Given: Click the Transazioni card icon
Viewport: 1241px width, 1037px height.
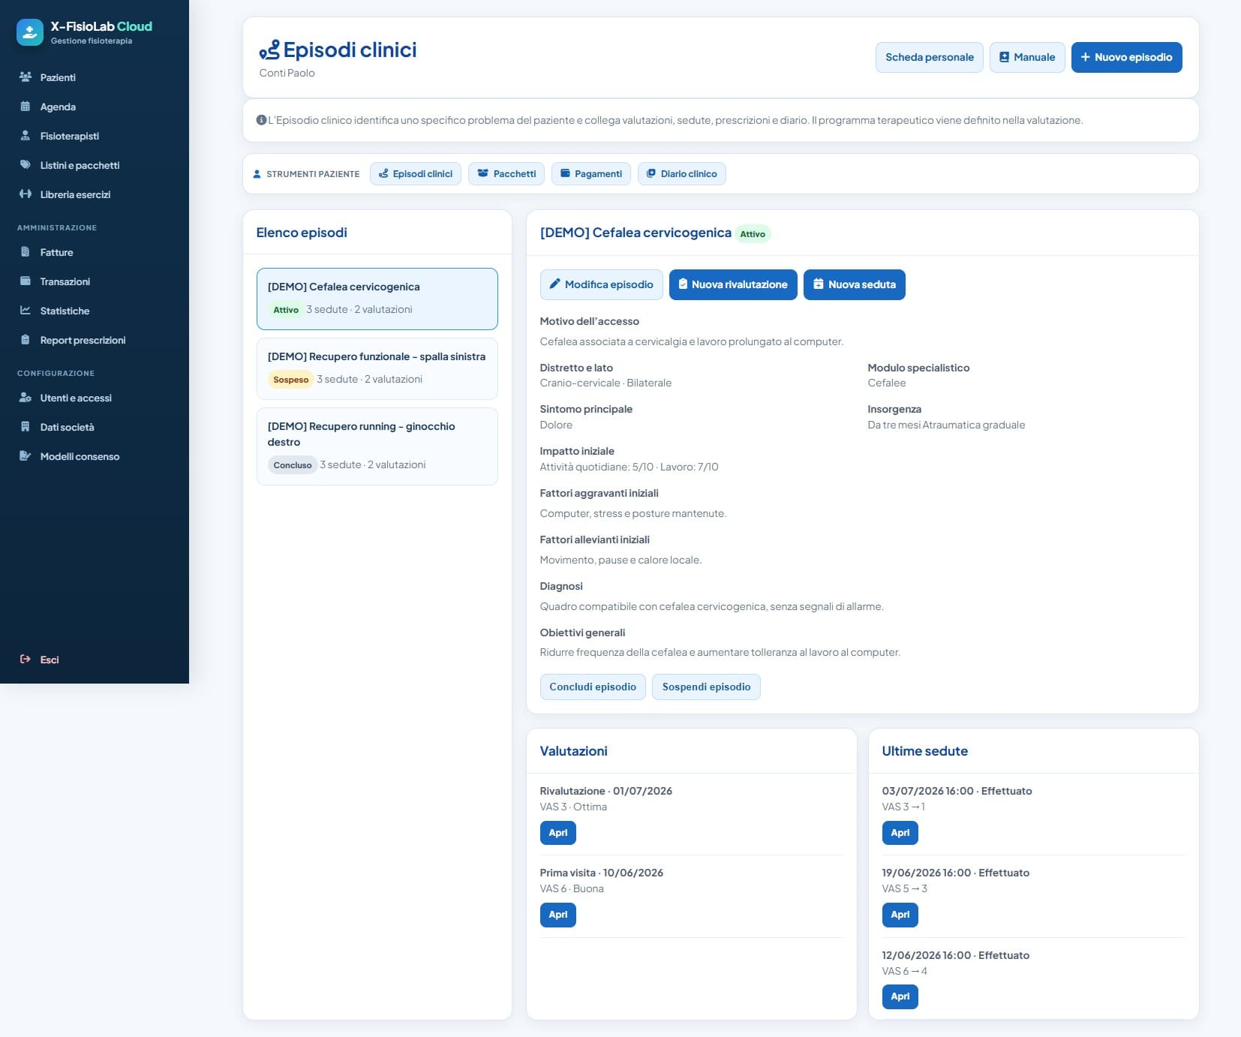Looking at the screenshot, I should (26, 281).
